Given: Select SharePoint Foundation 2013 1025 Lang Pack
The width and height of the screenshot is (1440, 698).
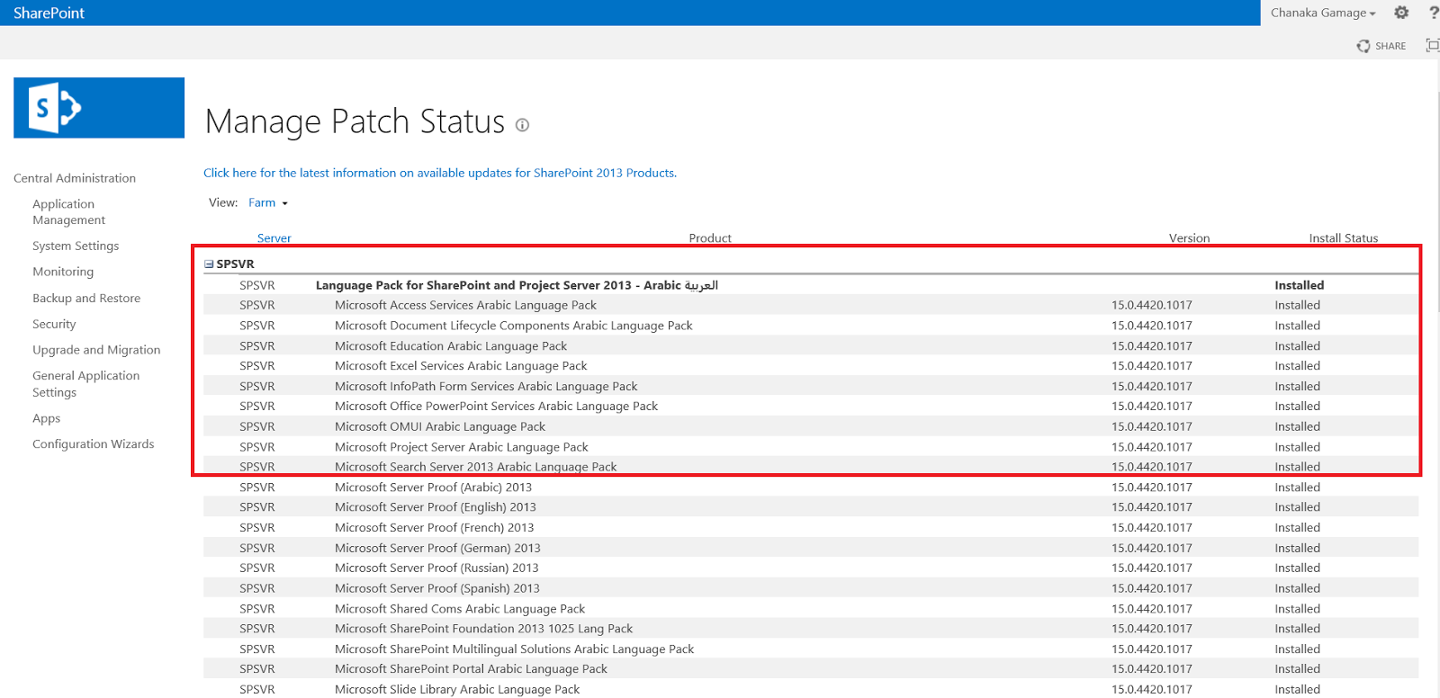Looking at the screenshot, I should (811, 629).
